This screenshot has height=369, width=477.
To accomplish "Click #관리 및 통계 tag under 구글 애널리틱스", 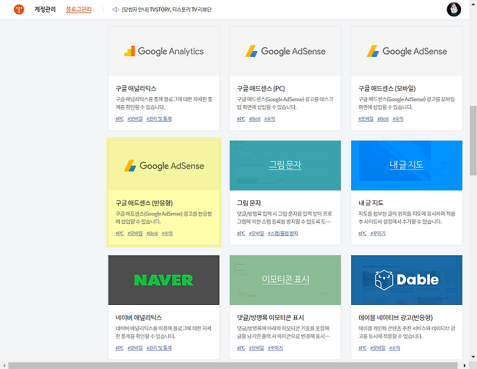I will click(159, 119).
